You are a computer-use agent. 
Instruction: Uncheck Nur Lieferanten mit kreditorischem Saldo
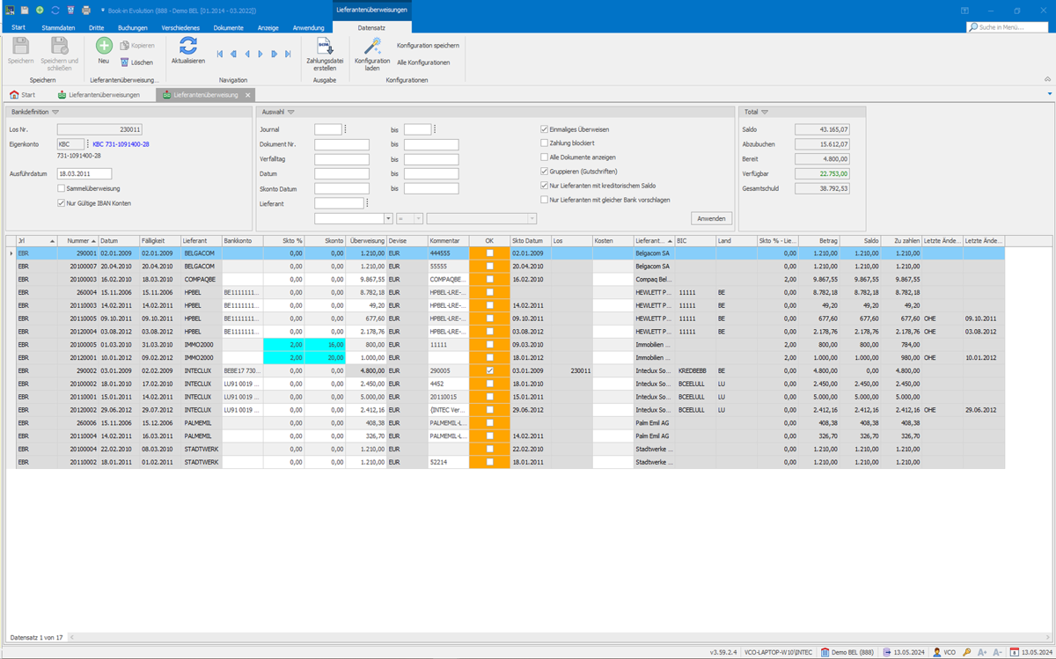545,186
